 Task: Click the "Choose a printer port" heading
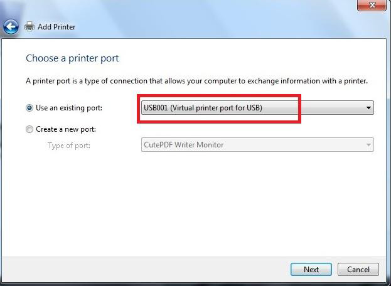[72, 58]
